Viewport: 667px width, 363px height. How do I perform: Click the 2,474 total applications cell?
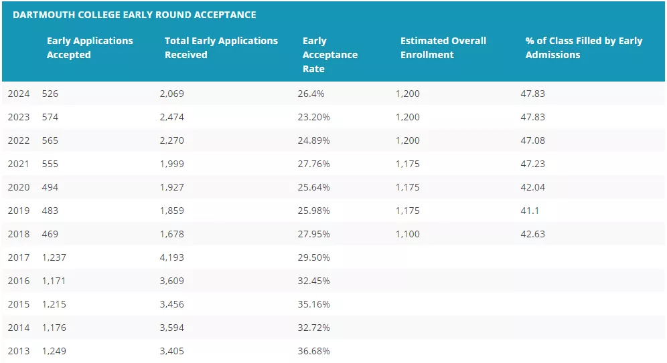(171, 117)
